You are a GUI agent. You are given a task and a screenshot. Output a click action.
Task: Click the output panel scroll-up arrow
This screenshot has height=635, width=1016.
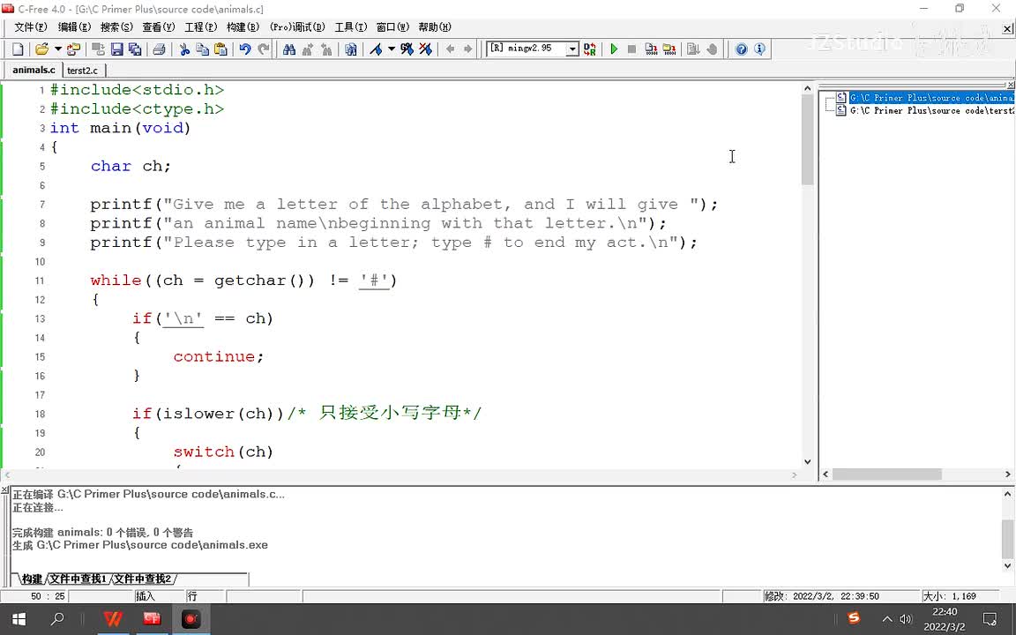[1007, 495]
